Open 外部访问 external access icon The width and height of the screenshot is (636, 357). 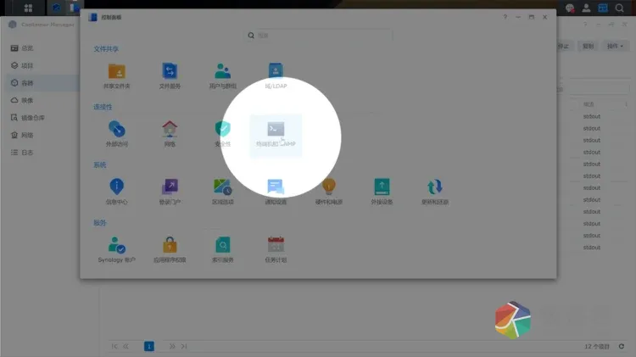tap(116, 132)
